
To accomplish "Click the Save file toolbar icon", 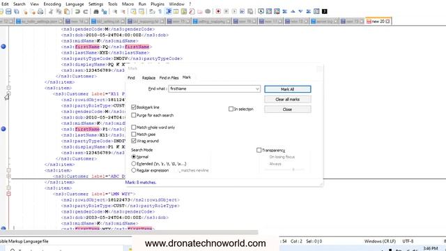I will tap(8, 11).
